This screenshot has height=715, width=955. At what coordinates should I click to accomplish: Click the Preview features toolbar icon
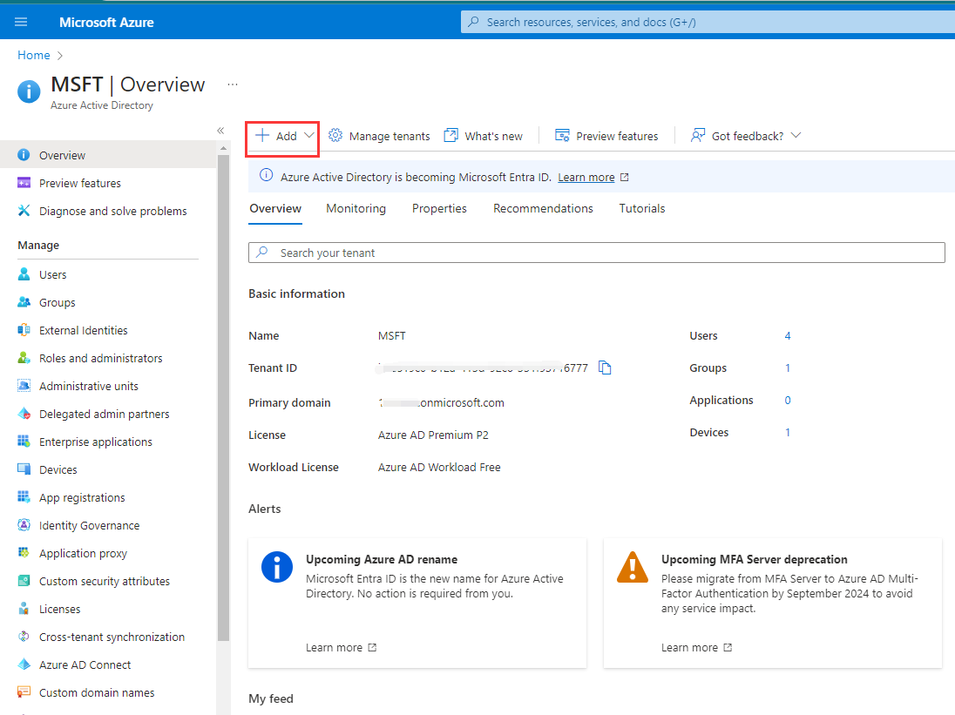coord(562,135)
